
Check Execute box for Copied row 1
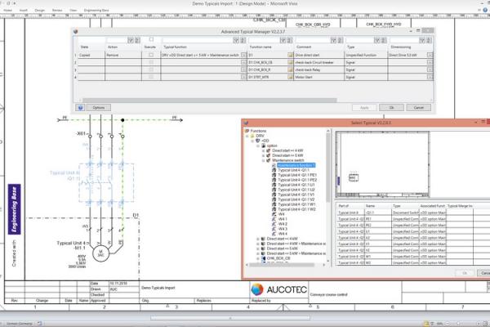tap(151, 55)
